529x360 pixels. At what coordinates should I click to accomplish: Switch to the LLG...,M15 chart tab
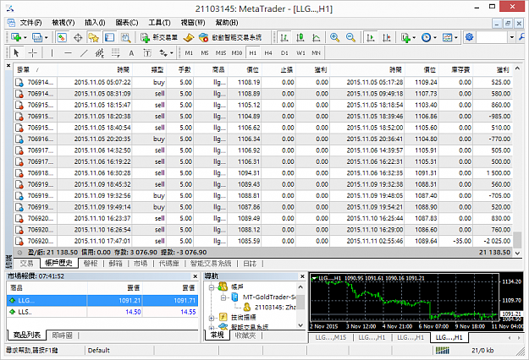point(331,337)
